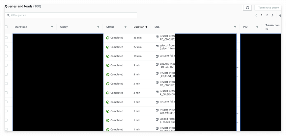This screenshot has width=286, height=136.
Task: Click the SQL text starting with select * from
Action: point(167,47)
